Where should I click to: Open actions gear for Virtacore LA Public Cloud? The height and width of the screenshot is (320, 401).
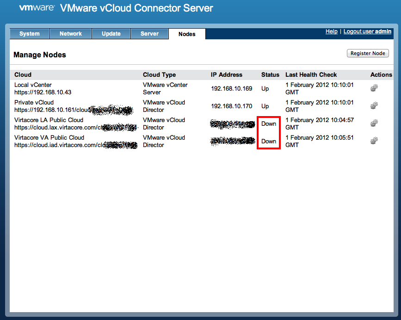(x=374, y=123)
